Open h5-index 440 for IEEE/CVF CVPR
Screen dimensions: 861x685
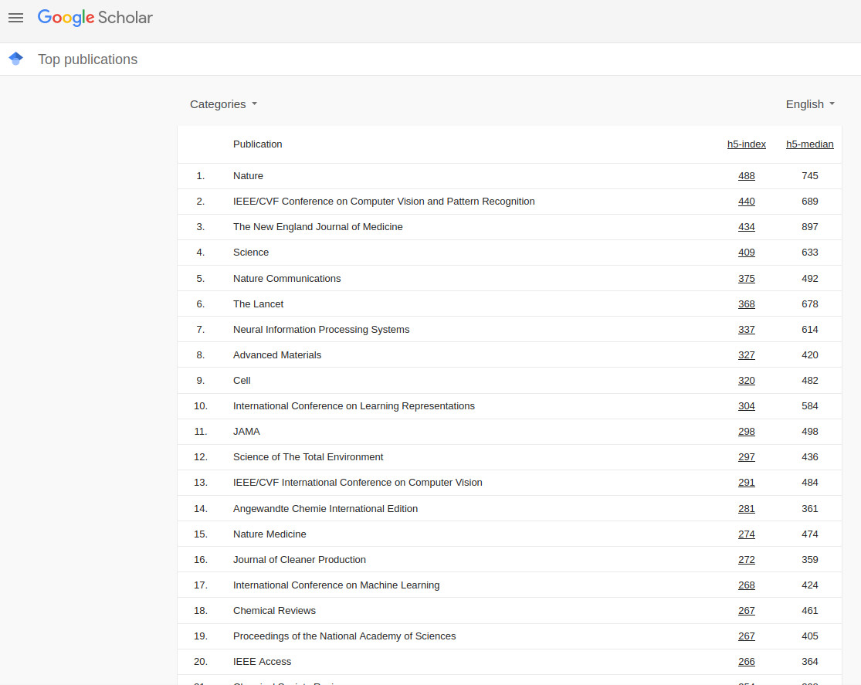click(x=746, y=202)
